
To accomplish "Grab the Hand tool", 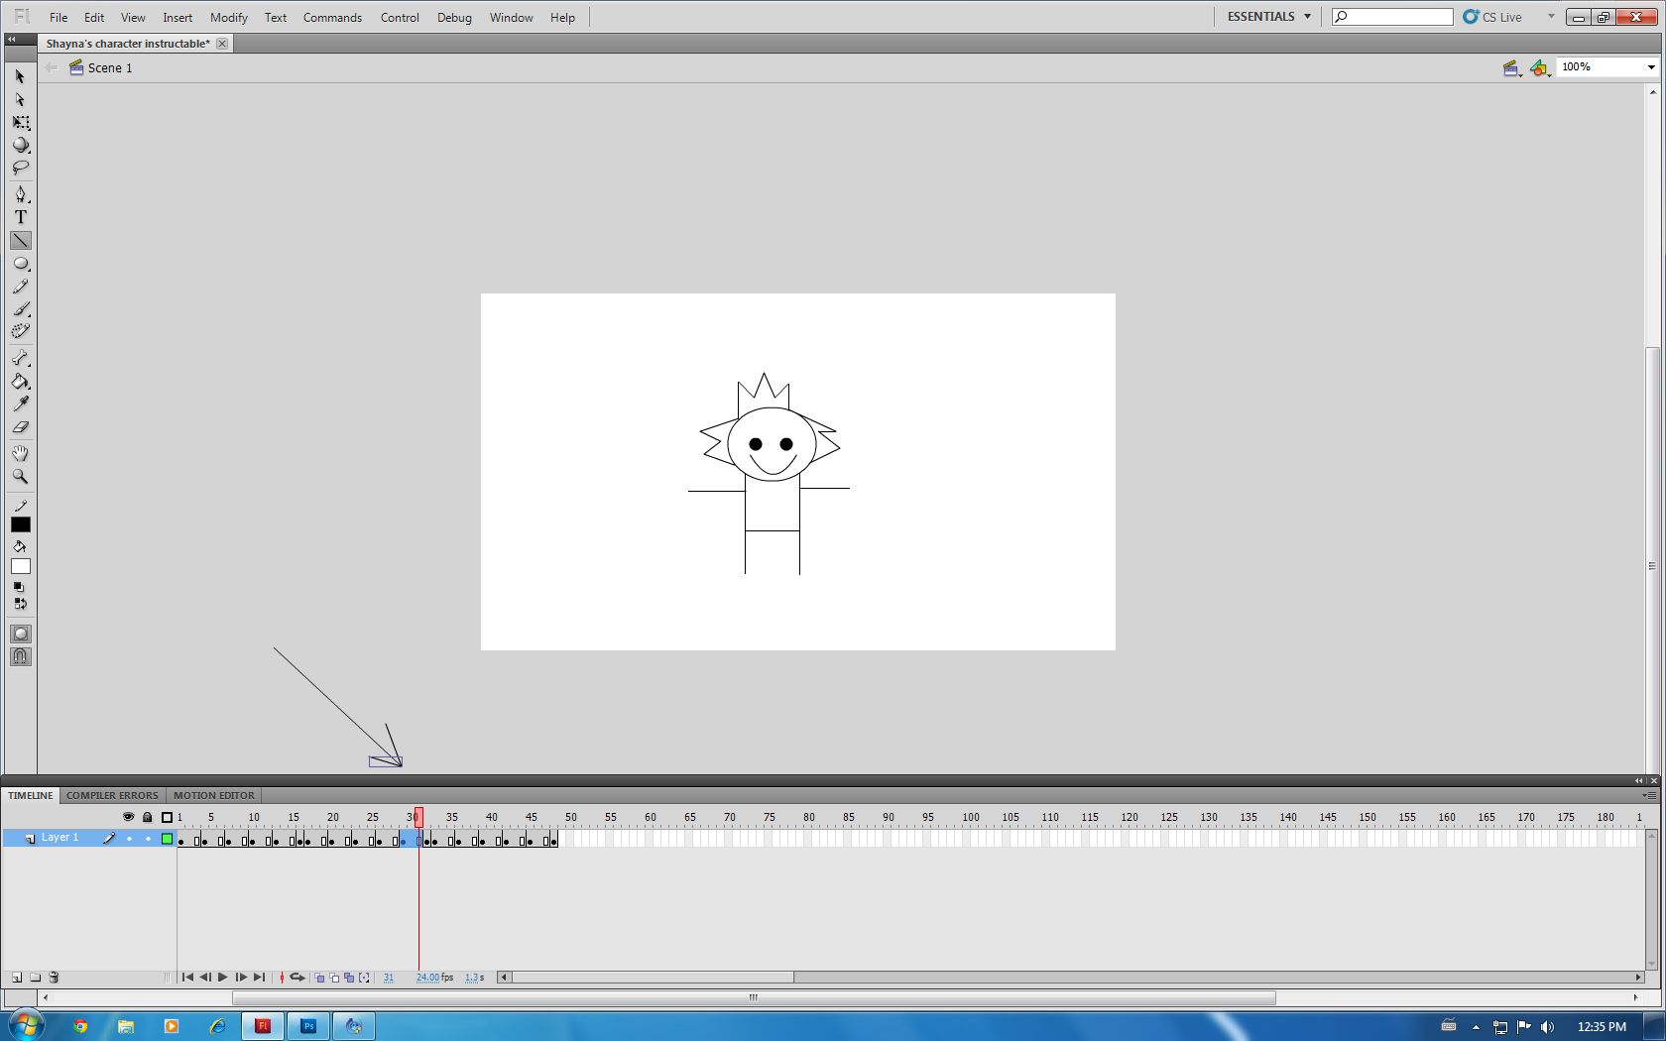I will pos(20,454).
